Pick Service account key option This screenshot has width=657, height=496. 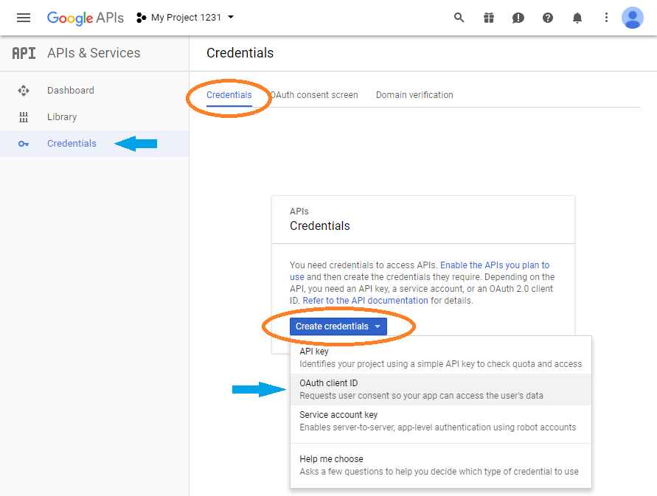pyautogui.click(x=441, y=421)
